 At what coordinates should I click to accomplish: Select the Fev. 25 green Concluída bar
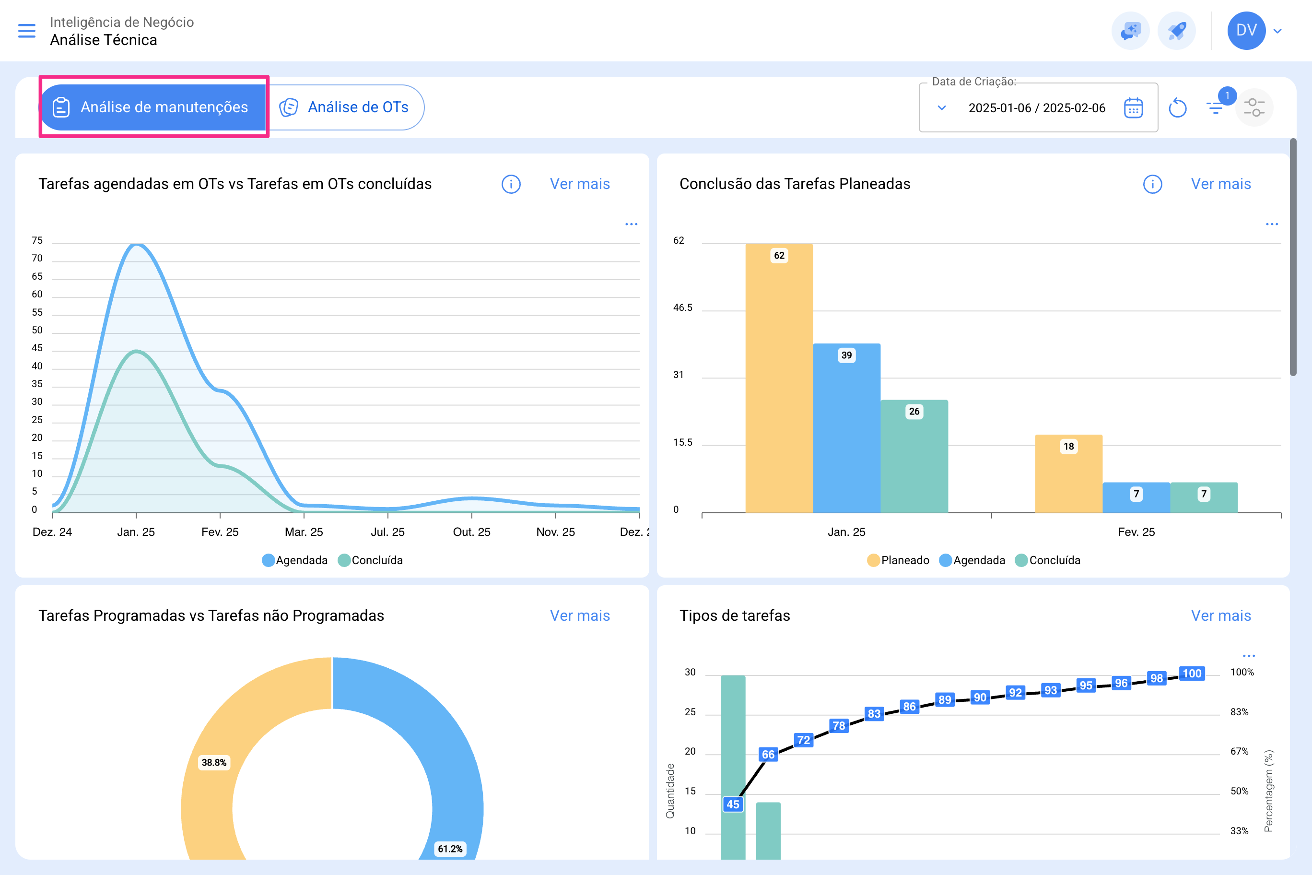(1204, 498)
